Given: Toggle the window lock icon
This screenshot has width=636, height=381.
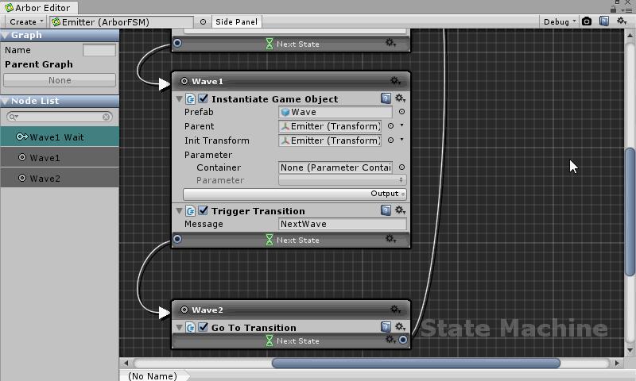Looking at the screenshot, I should 613,9.
